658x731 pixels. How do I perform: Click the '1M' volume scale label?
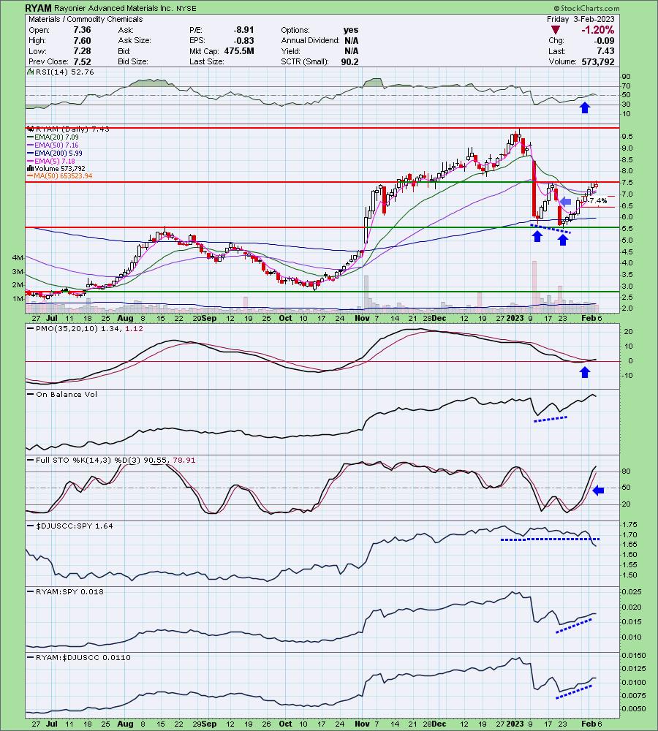pyautogui.click(x=18, y=299)
